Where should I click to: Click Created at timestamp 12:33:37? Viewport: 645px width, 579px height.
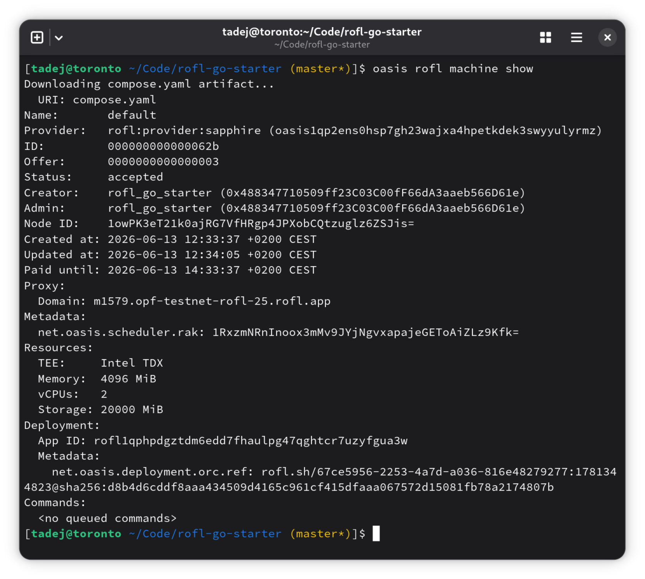(x=212, y=239)
